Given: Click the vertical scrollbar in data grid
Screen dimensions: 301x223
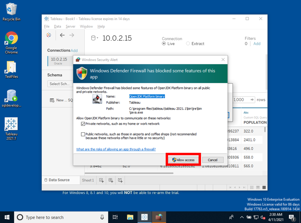Looking at the screenshot, I should 265,130.
